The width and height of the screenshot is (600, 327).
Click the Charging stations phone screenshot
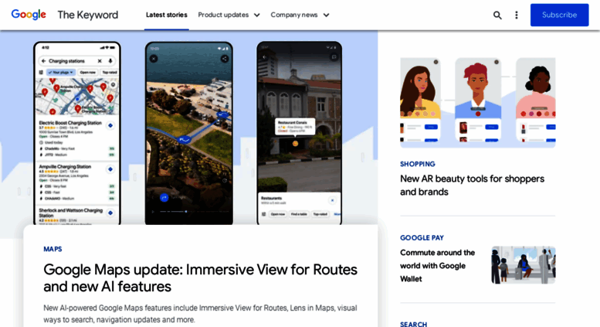77,133
